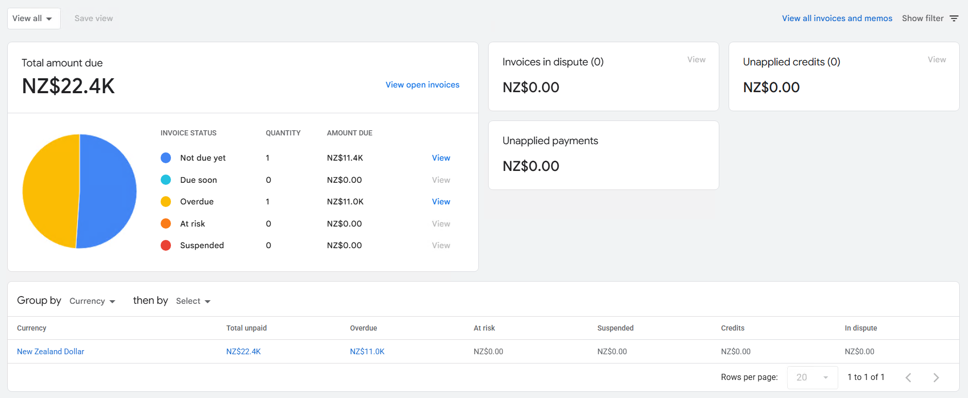Open the NZ$22.4K total unpaid link
This screenshot has width=968, height=398.
tap(244, 352)
